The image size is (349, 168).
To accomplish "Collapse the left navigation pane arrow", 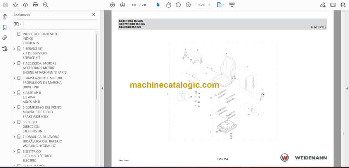I will [x=102, y=88].
